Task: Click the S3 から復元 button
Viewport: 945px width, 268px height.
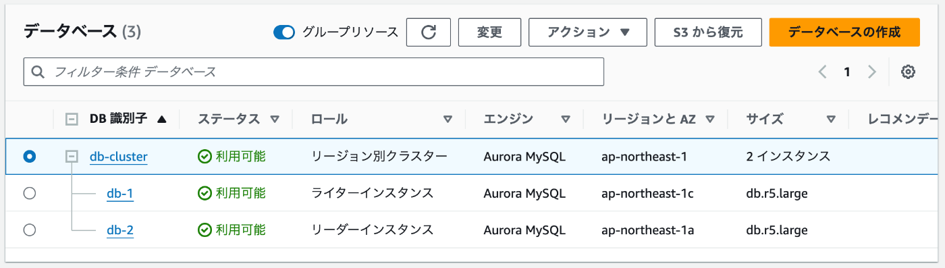Action: 708,32
